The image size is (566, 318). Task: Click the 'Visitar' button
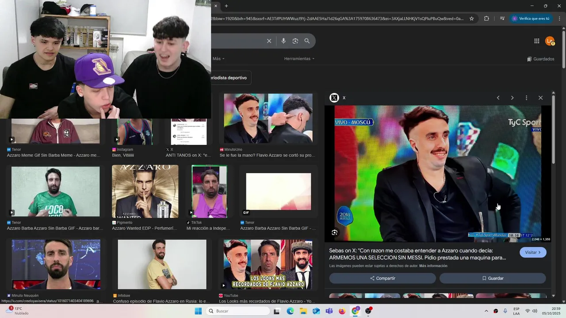click(x=533, y=252)
